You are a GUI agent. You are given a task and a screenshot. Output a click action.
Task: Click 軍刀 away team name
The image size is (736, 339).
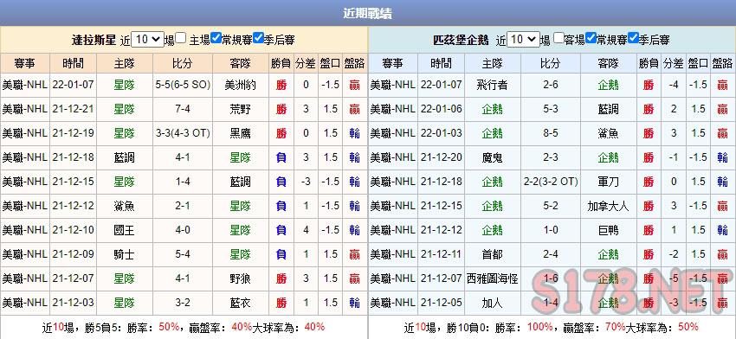[x=609, y=182]
